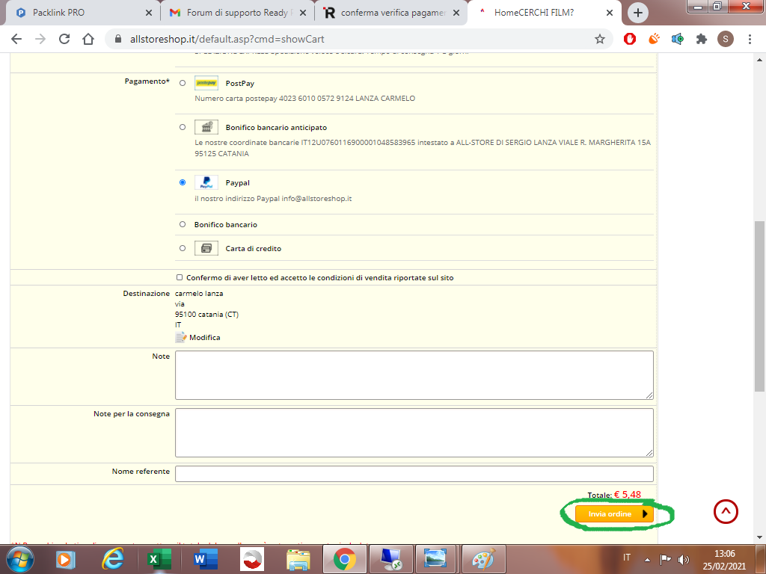This screenshot has height=574, width=766.
Task: Bookmark this page with the star icon
Action: click(600, 39)
